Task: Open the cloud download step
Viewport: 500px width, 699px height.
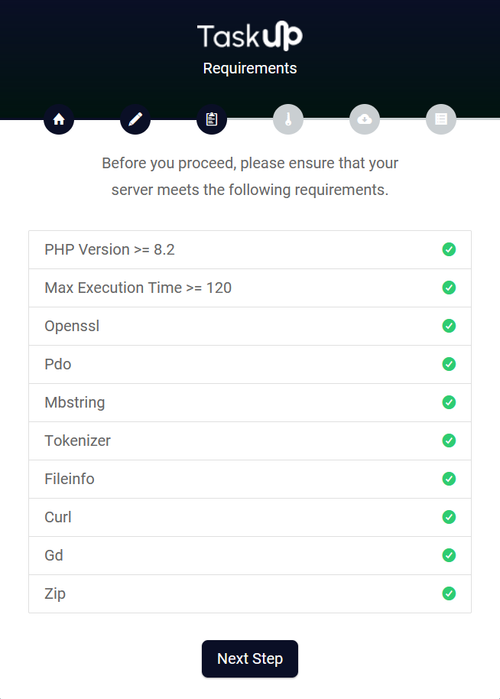Action: click(x=365, y=119)
